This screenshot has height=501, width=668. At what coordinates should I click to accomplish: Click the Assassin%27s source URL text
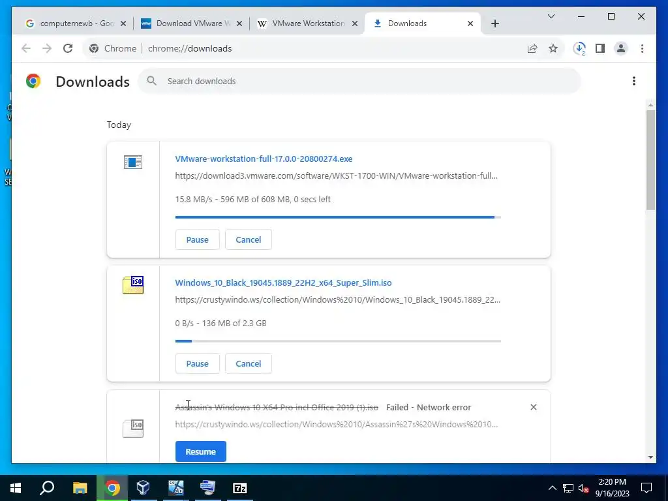(336, 424)
